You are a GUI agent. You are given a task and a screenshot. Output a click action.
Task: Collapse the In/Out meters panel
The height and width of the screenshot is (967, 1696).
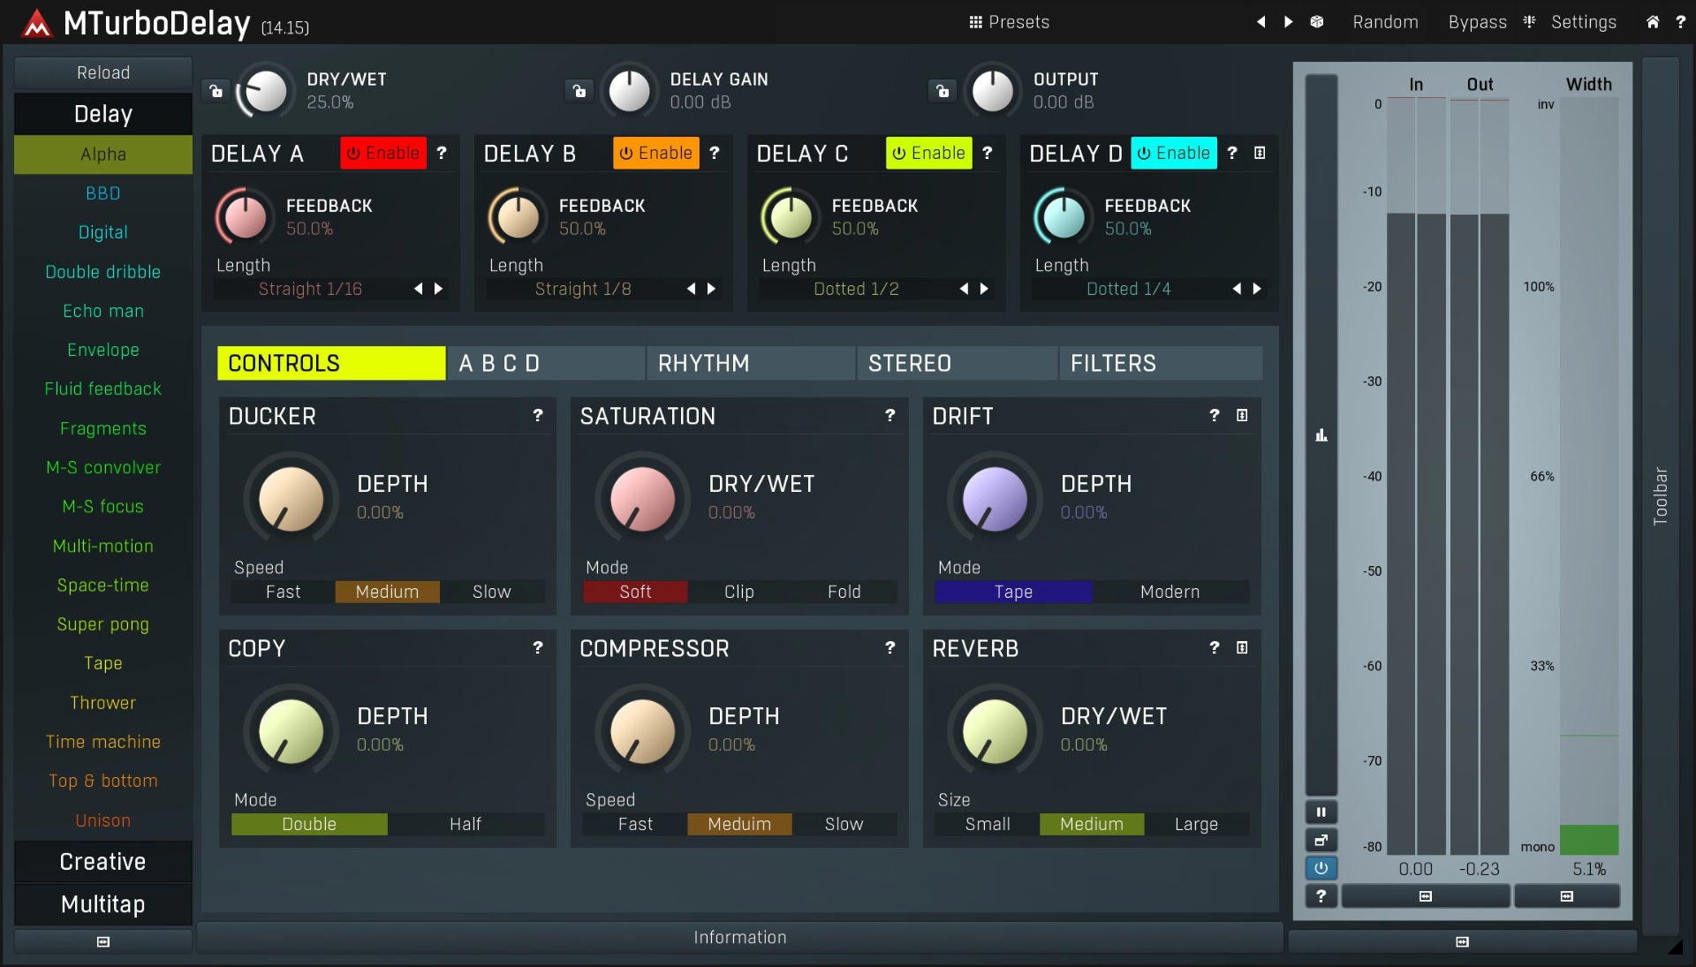[1426, 896]
